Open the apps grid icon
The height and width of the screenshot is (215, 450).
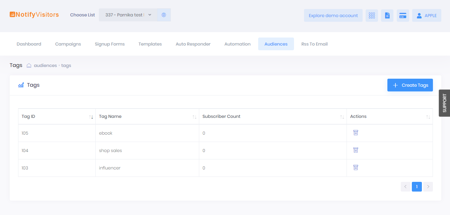(372, 15)
